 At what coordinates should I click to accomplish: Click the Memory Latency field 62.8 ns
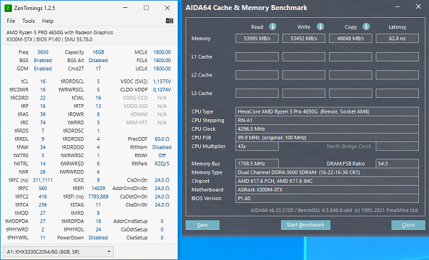click(398, 39)
